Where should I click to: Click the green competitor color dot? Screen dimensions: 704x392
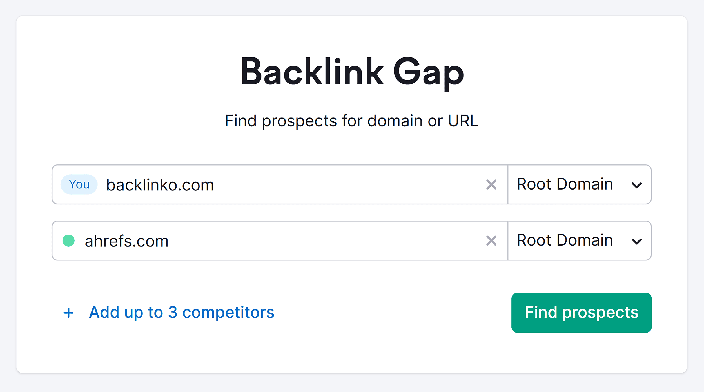click(x=68, y=240)
